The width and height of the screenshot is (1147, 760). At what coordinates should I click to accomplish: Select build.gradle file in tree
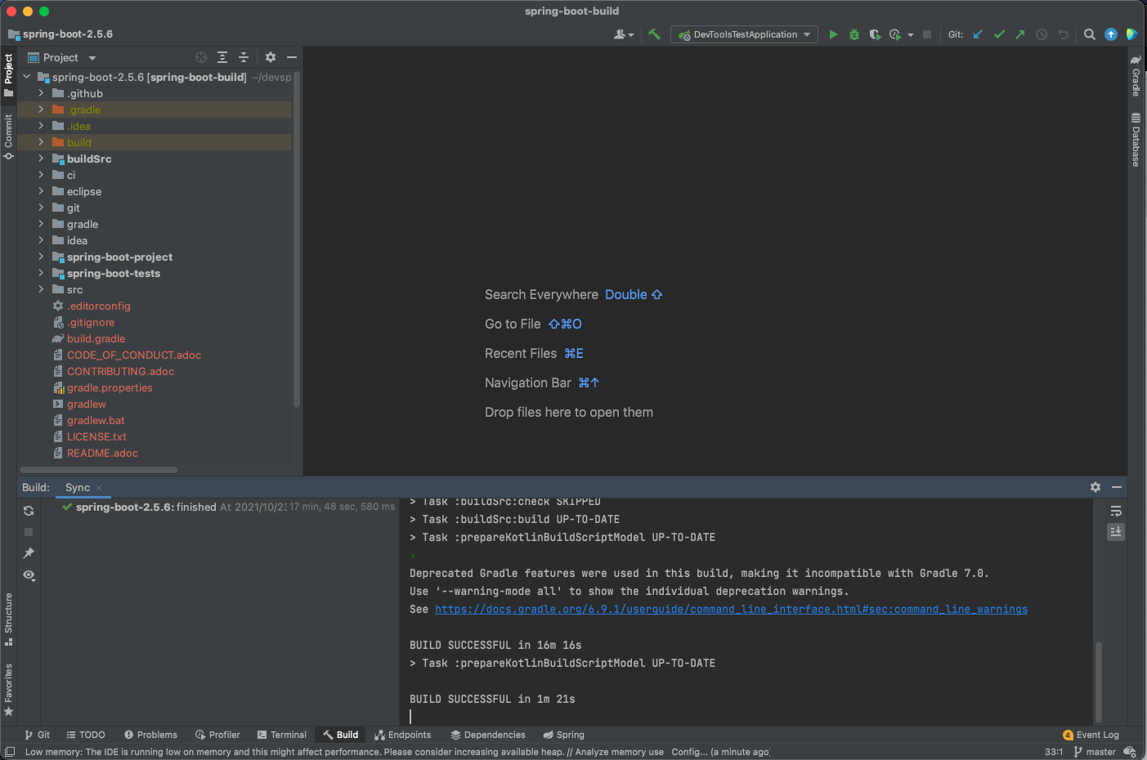point(96,338)
